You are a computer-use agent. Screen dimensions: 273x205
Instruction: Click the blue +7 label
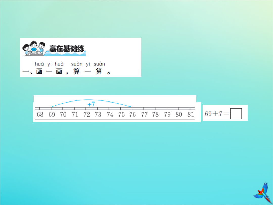tap(91, 104)
